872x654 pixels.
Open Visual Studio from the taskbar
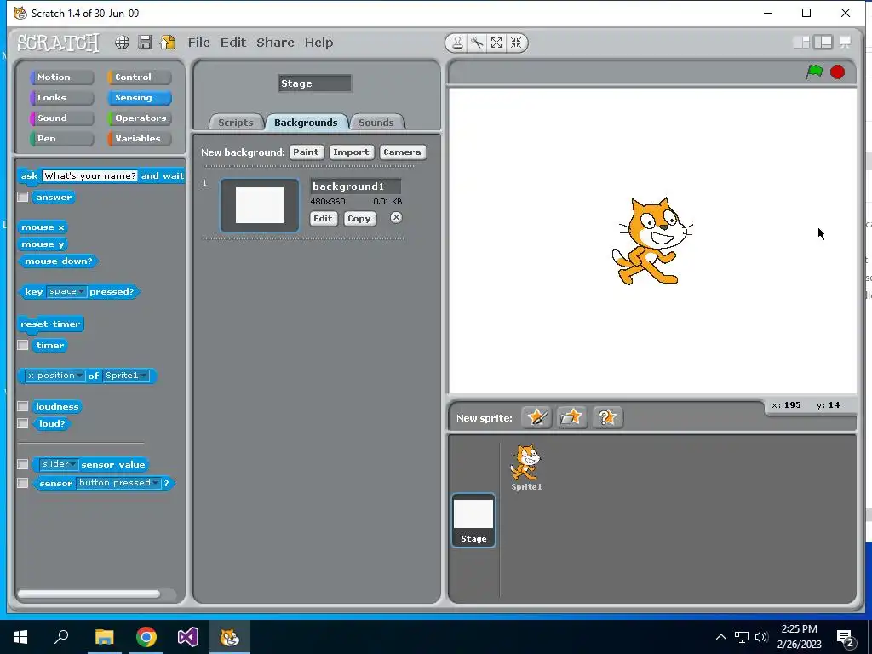tap(188, 637)
